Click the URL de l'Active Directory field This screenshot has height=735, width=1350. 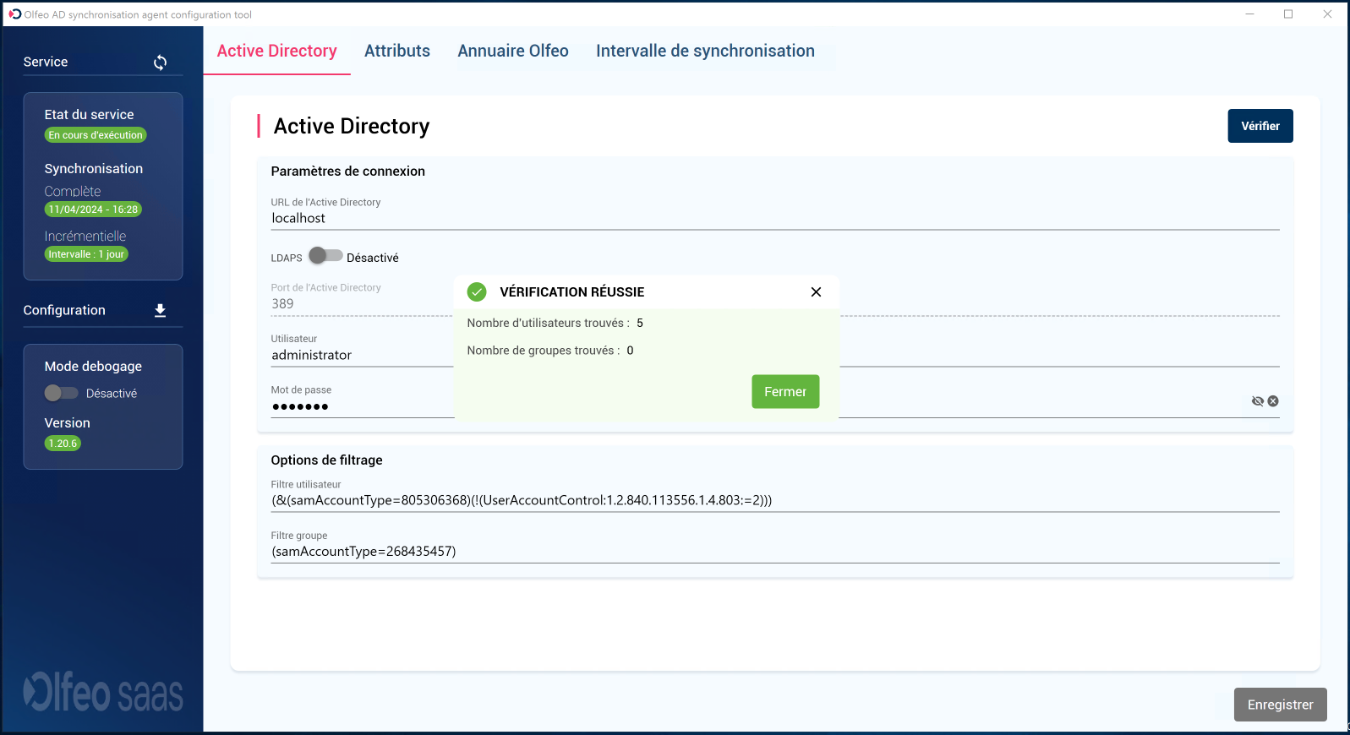click(773, 219)
